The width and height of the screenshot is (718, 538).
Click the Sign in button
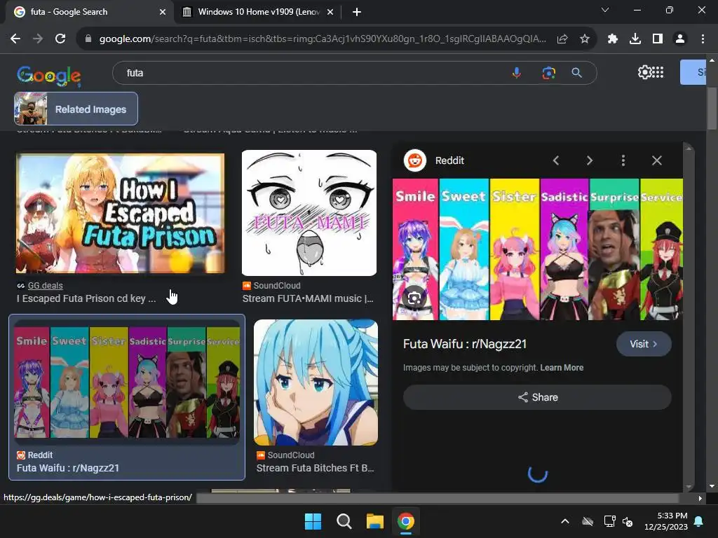[x=693, y=72]
